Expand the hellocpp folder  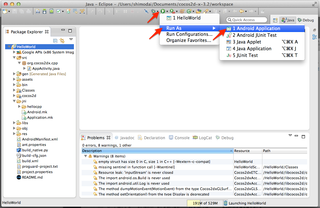(19, 107)
